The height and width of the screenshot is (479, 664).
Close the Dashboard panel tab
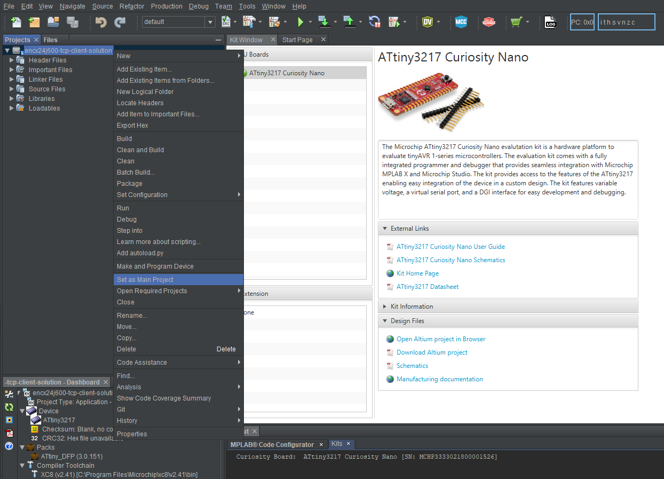(x=106, y=382)
